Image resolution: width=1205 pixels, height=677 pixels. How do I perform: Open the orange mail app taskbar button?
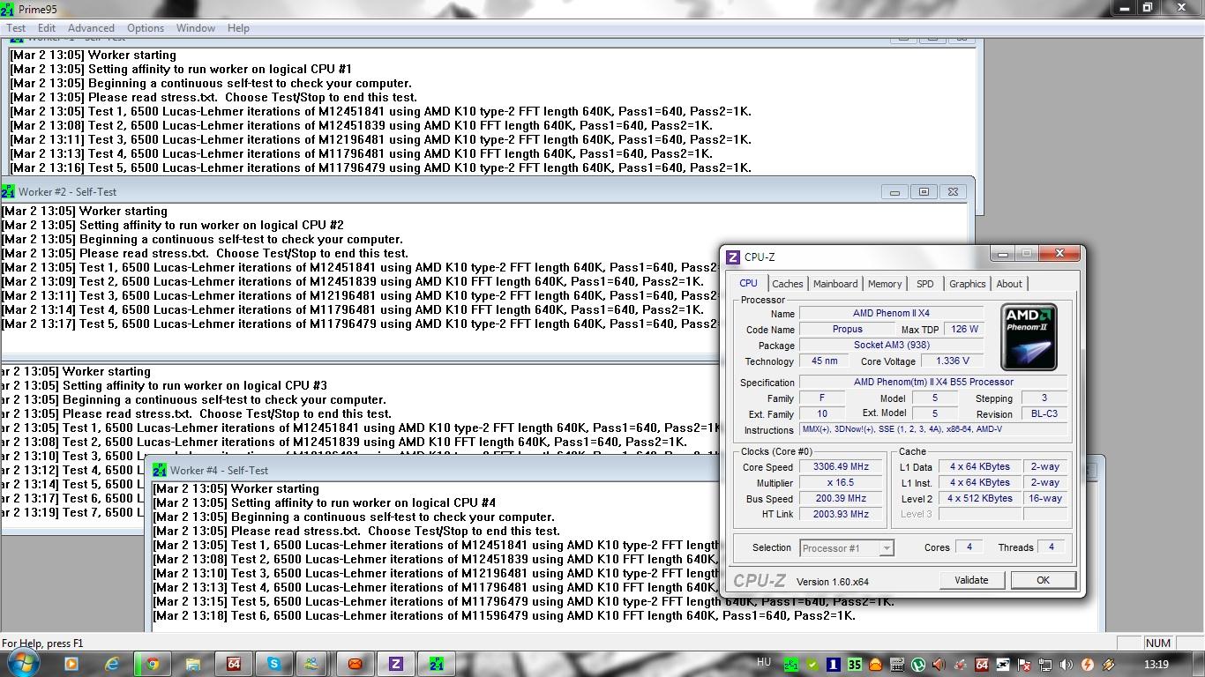356,664
